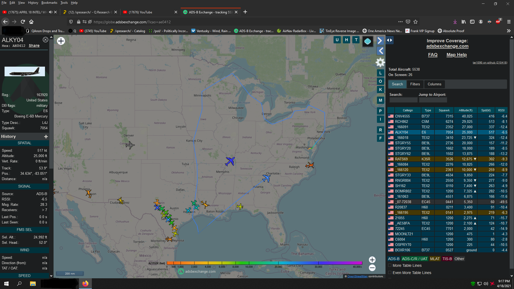Click the MLAT legend color swatch

435,259
